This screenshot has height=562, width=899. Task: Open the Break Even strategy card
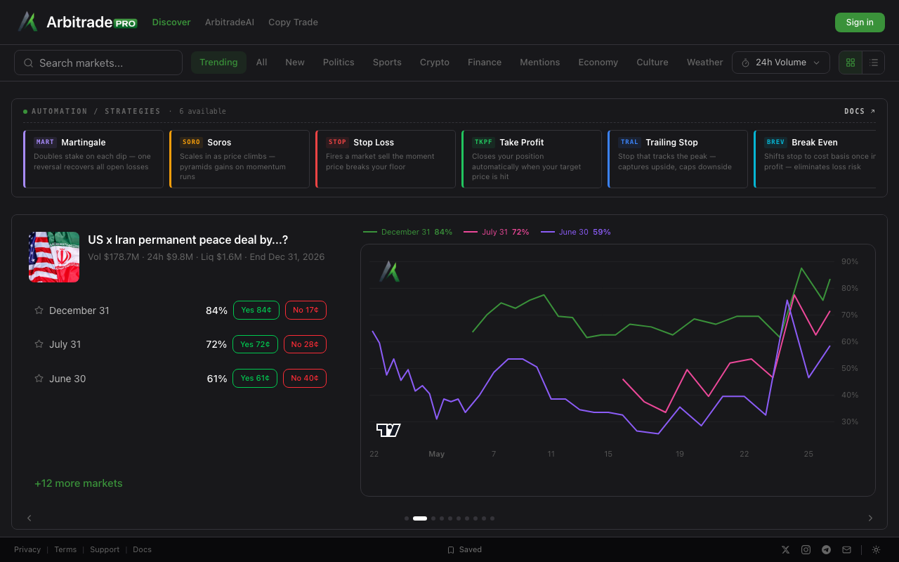(815, 159)
